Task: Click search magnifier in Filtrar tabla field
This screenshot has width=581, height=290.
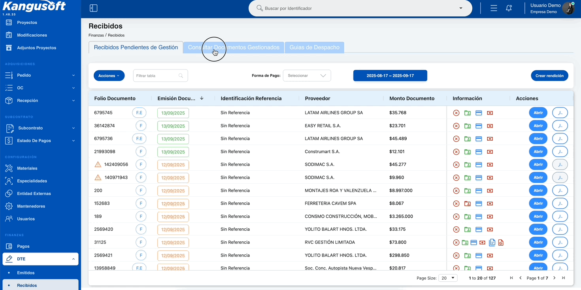Action: click(x=181, y=75)
